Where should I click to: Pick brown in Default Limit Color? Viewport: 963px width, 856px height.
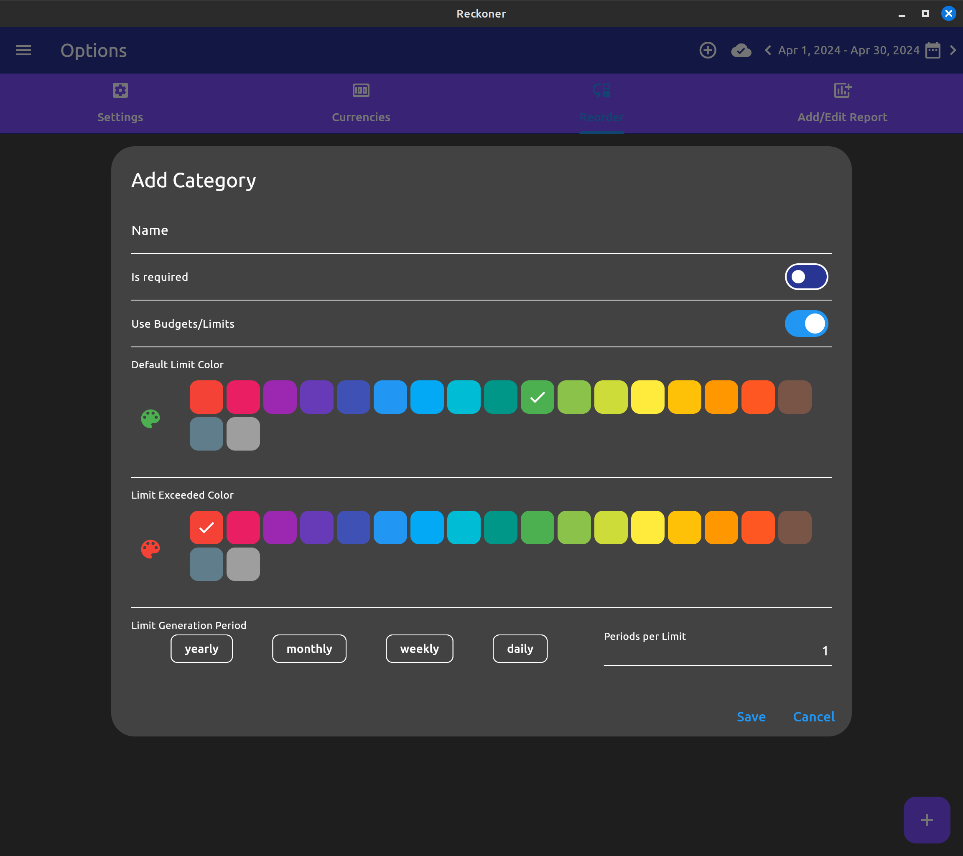tap(794, 397)
